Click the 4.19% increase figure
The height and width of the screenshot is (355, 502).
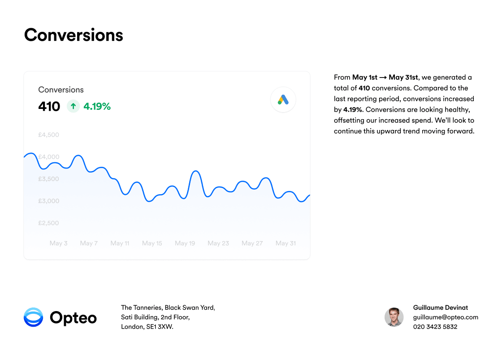[97, 106]
